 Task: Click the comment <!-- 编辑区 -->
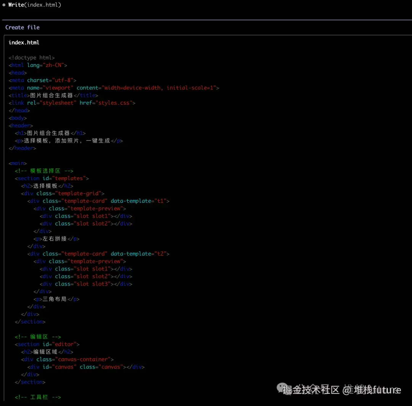tap(38, 337)
